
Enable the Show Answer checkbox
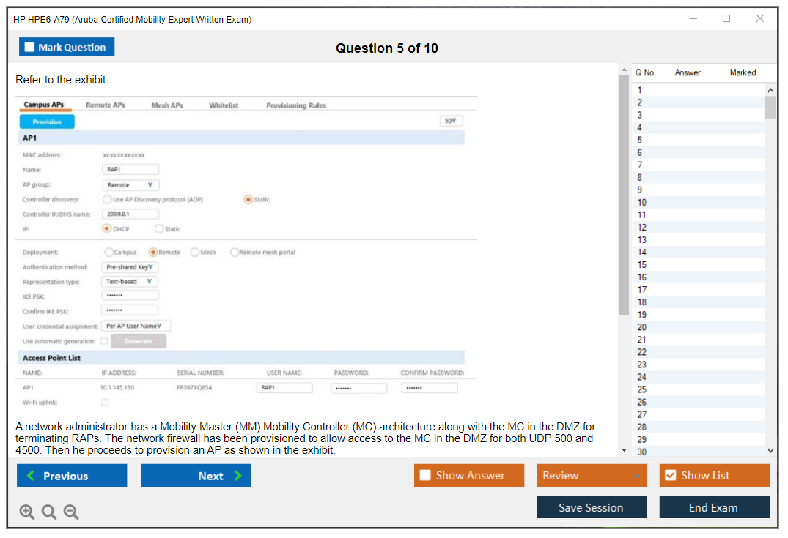click(x=426, y=476)
